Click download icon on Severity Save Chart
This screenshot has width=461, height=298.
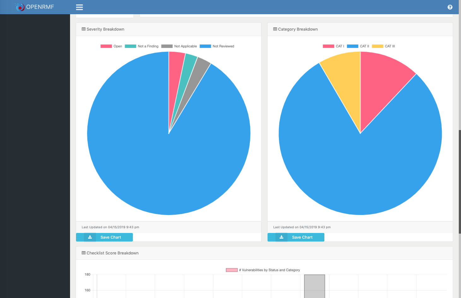[x=90, y=237]
